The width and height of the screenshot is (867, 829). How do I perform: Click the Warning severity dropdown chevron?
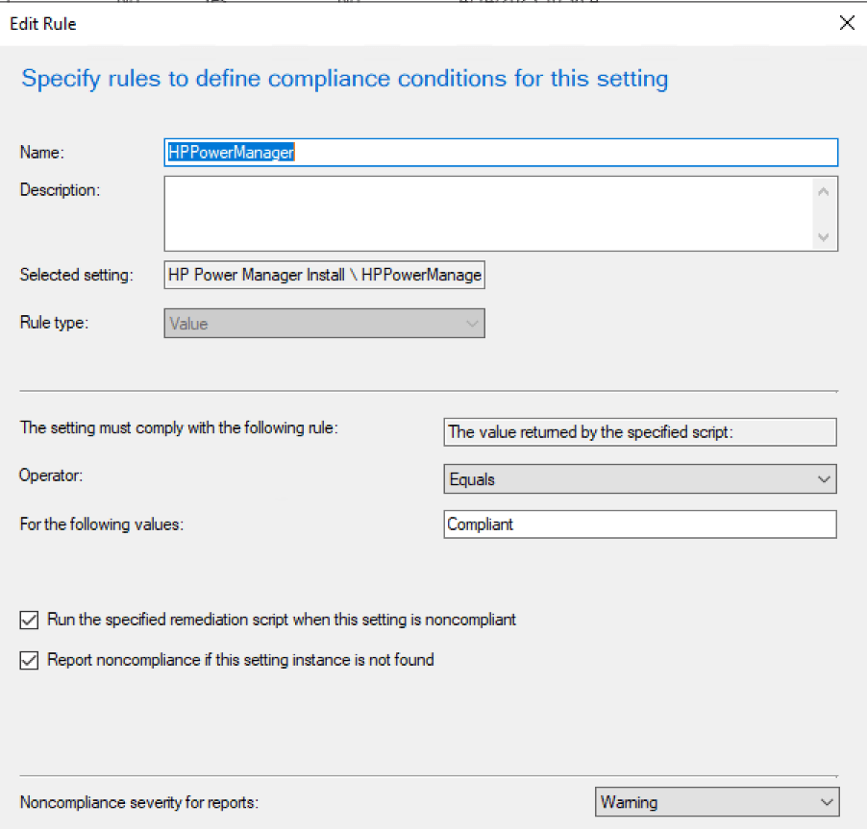click(825, 802)
